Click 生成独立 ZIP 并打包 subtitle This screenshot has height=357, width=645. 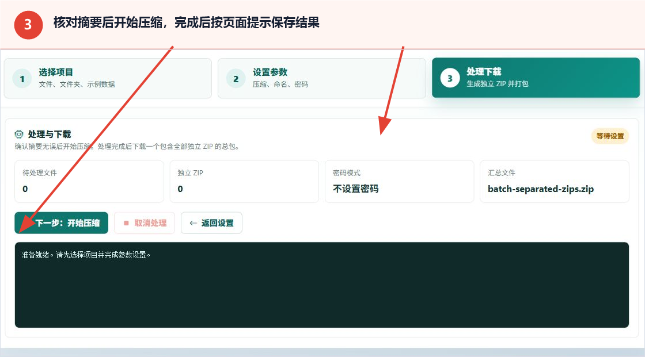click(498, 84)
